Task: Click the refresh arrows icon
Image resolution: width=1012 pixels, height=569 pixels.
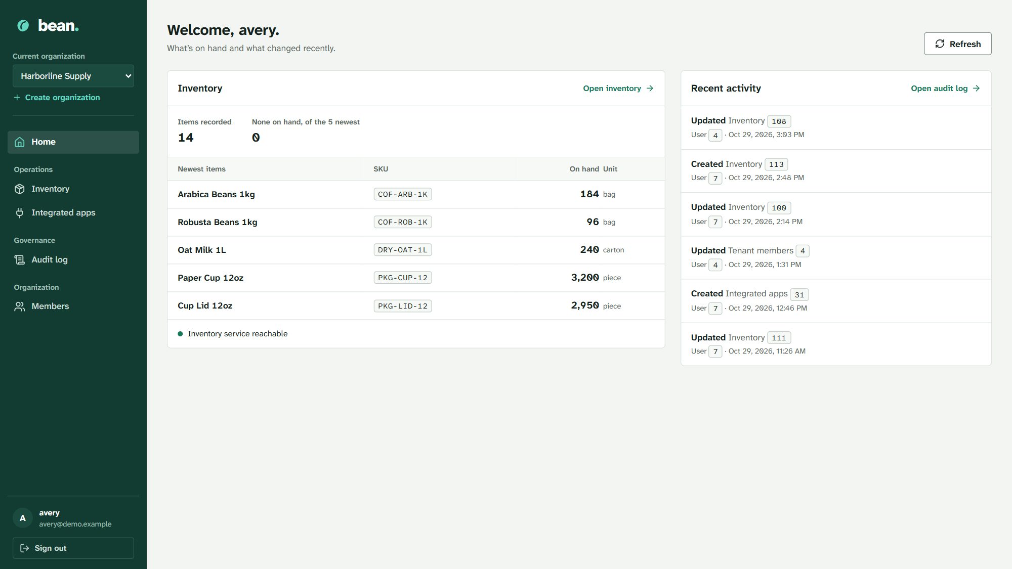Action: [x=940, y=44]
